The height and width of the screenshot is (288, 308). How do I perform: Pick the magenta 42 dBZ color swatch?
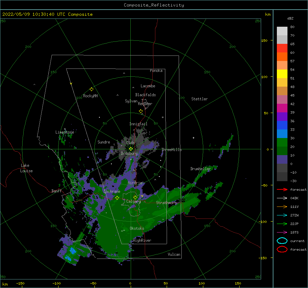pos(282,108)
